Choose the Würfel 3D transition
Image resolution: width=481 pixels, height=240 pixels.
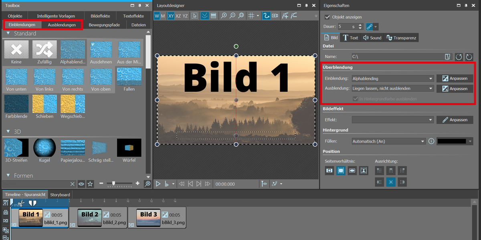tap(129, 148)
